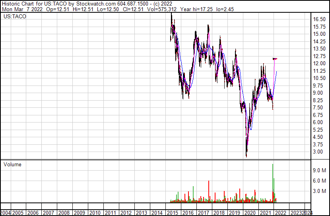Click the 3.00 price axis label
The image size is (330, 216).
coord(318,152)
